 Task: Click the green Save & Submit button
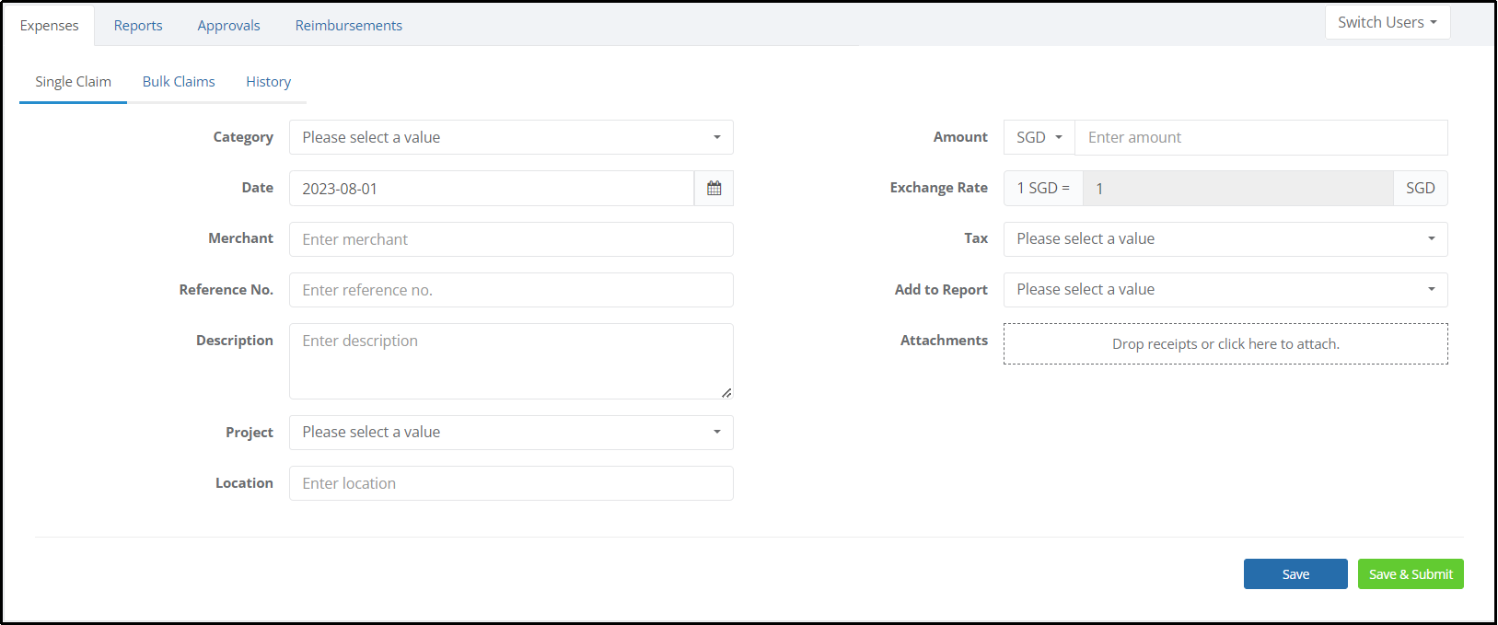tap(1411, 574)
